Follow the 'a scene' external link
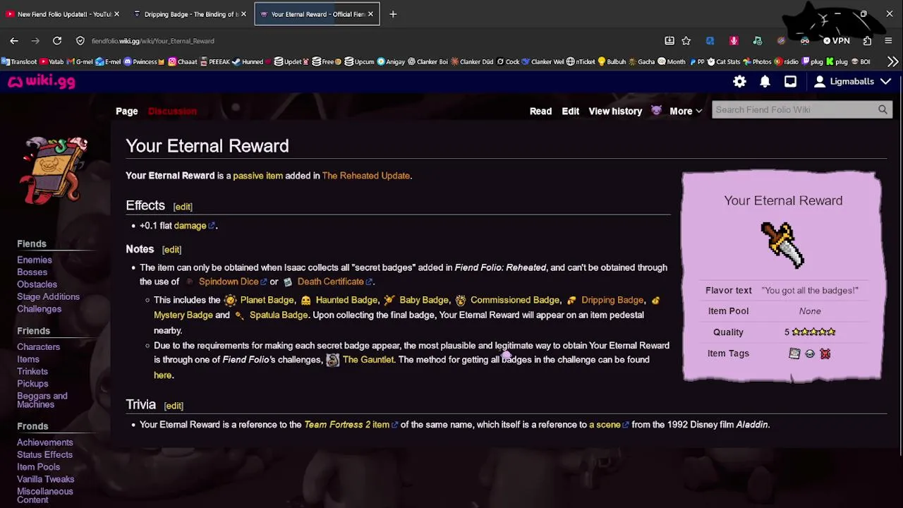The width and height of the screenshot is (903, 508). 608,425
